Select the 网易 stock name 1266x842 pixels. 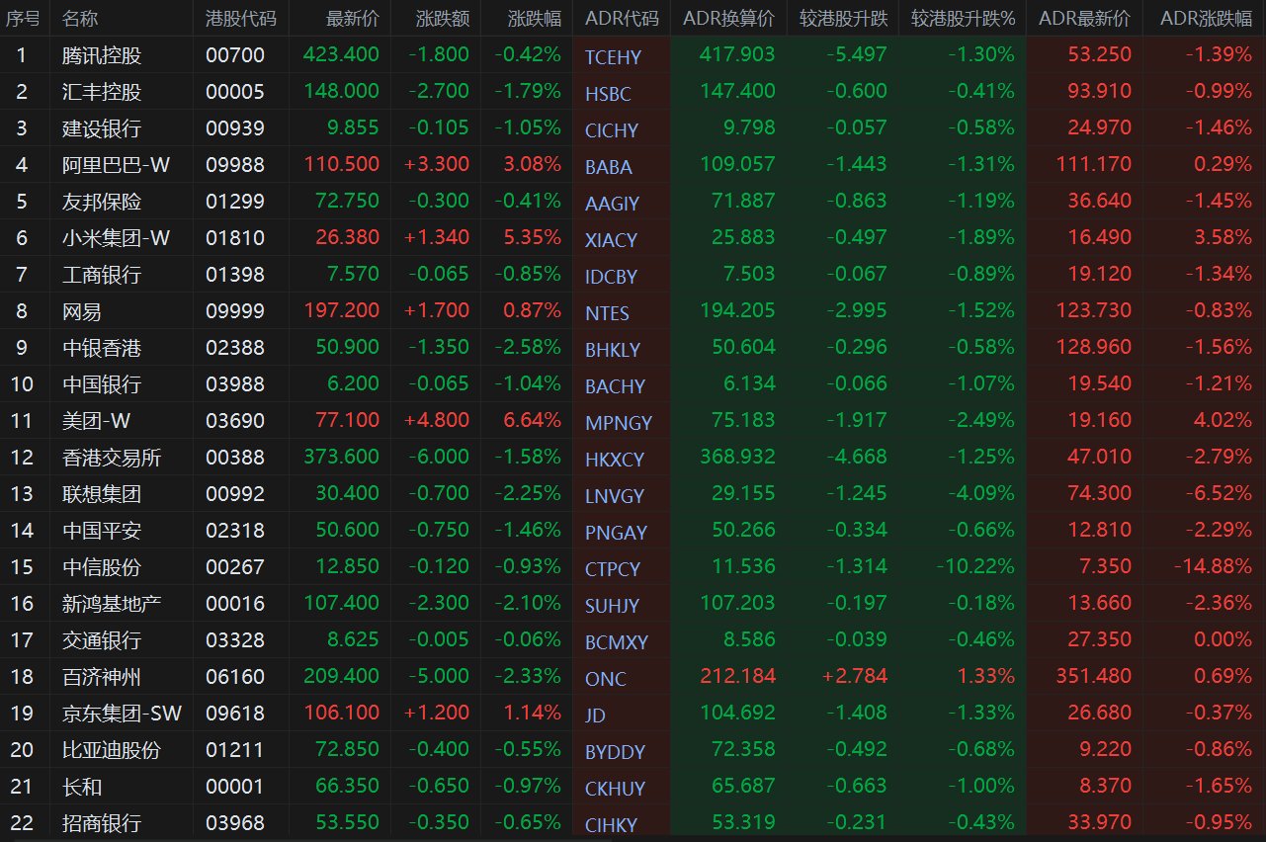pyautogui.click(x=82, y=311)
